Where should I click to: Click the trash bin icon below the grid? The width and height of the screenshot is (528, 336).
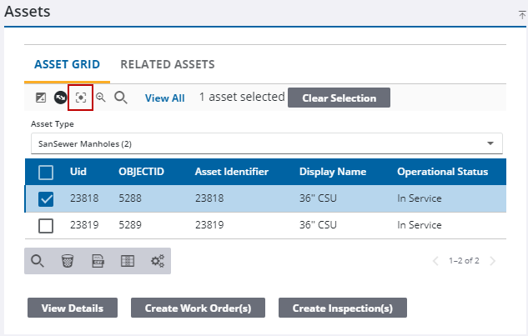68,261
